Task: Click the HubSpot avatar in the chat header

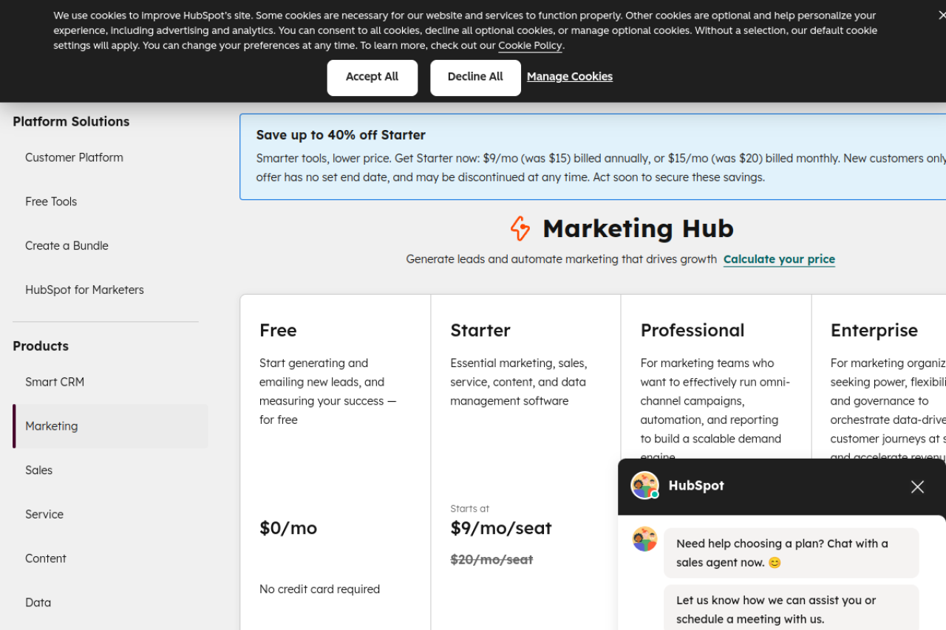Action: (644, 485)
